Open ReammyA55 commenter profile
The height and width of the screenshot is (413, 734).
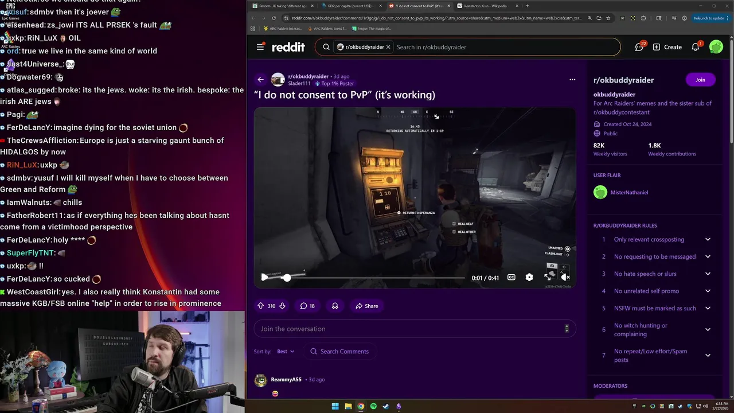286,379
